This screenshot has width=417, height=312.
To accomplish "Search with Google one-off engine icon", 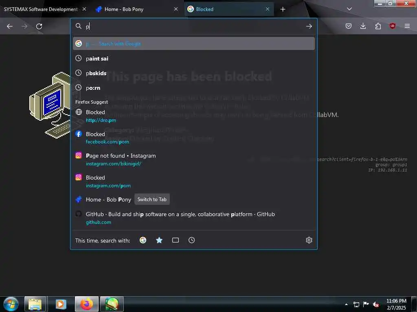I will coord(143,240).
